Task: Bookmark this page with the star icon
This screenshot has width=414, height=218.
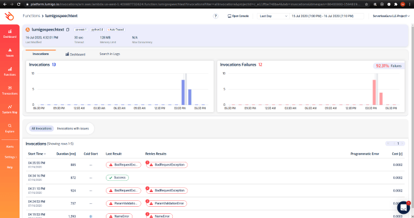Action: coord(367,4)
